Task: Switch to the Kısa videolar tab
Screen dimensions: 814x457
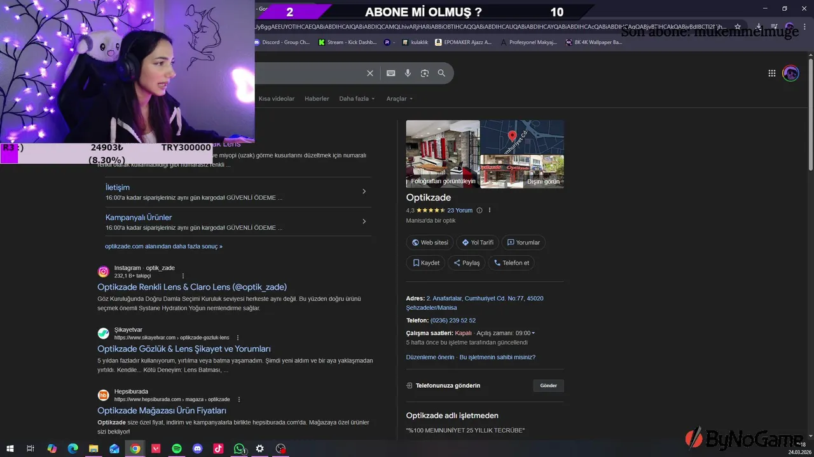Action: [277, 99]
